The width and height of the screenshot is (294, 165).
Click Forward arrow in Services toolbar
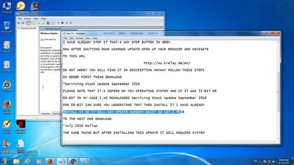23,23
